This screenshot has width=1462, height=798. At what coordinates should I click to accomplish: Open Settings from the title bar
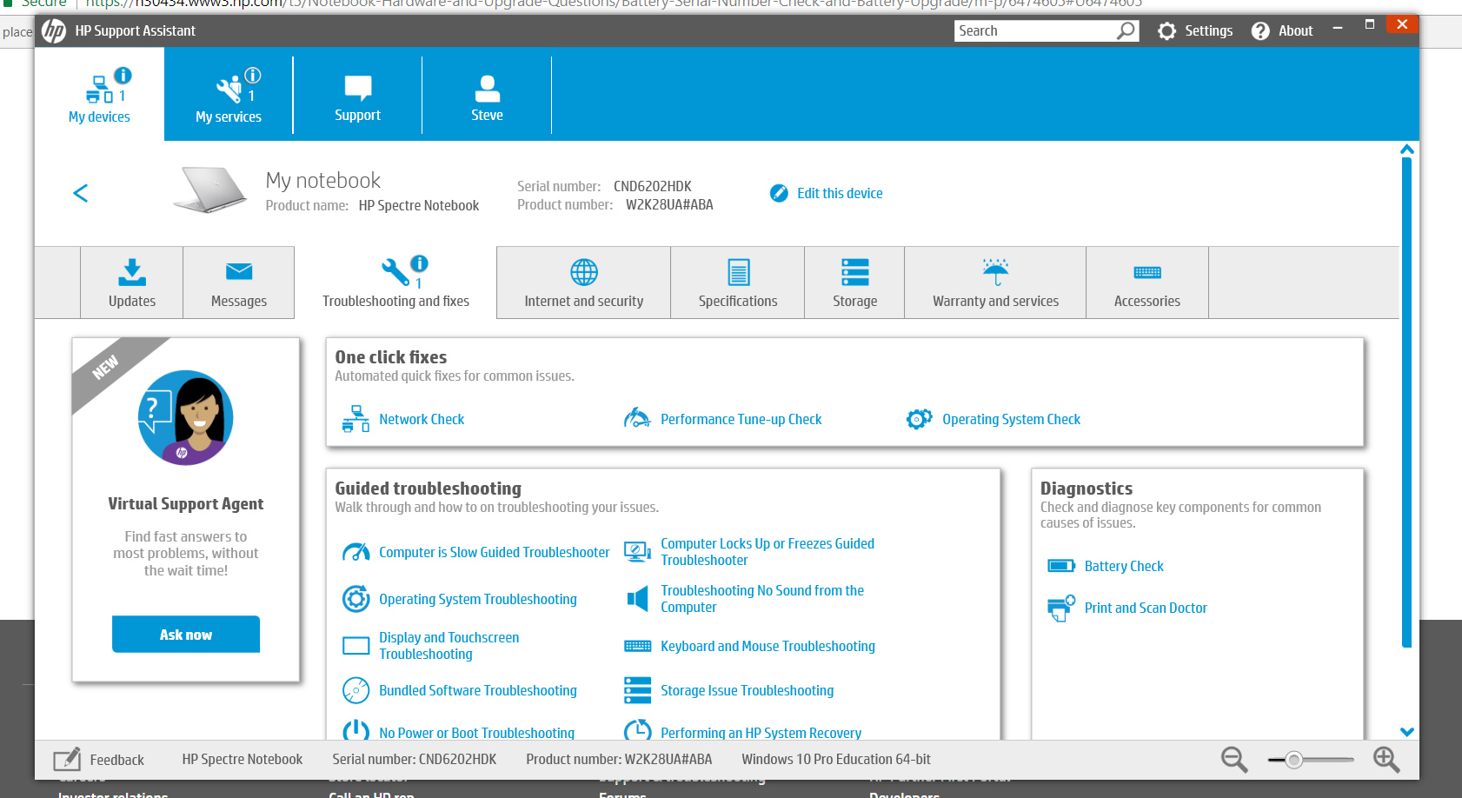1195,30
